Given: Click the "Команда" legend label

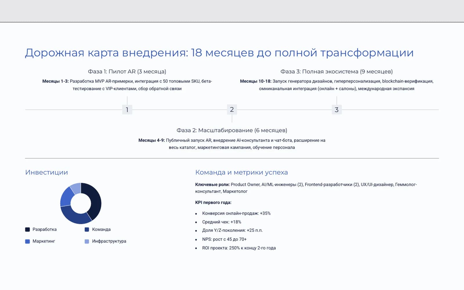Looking at the screenshot, I should pos(101,229).
